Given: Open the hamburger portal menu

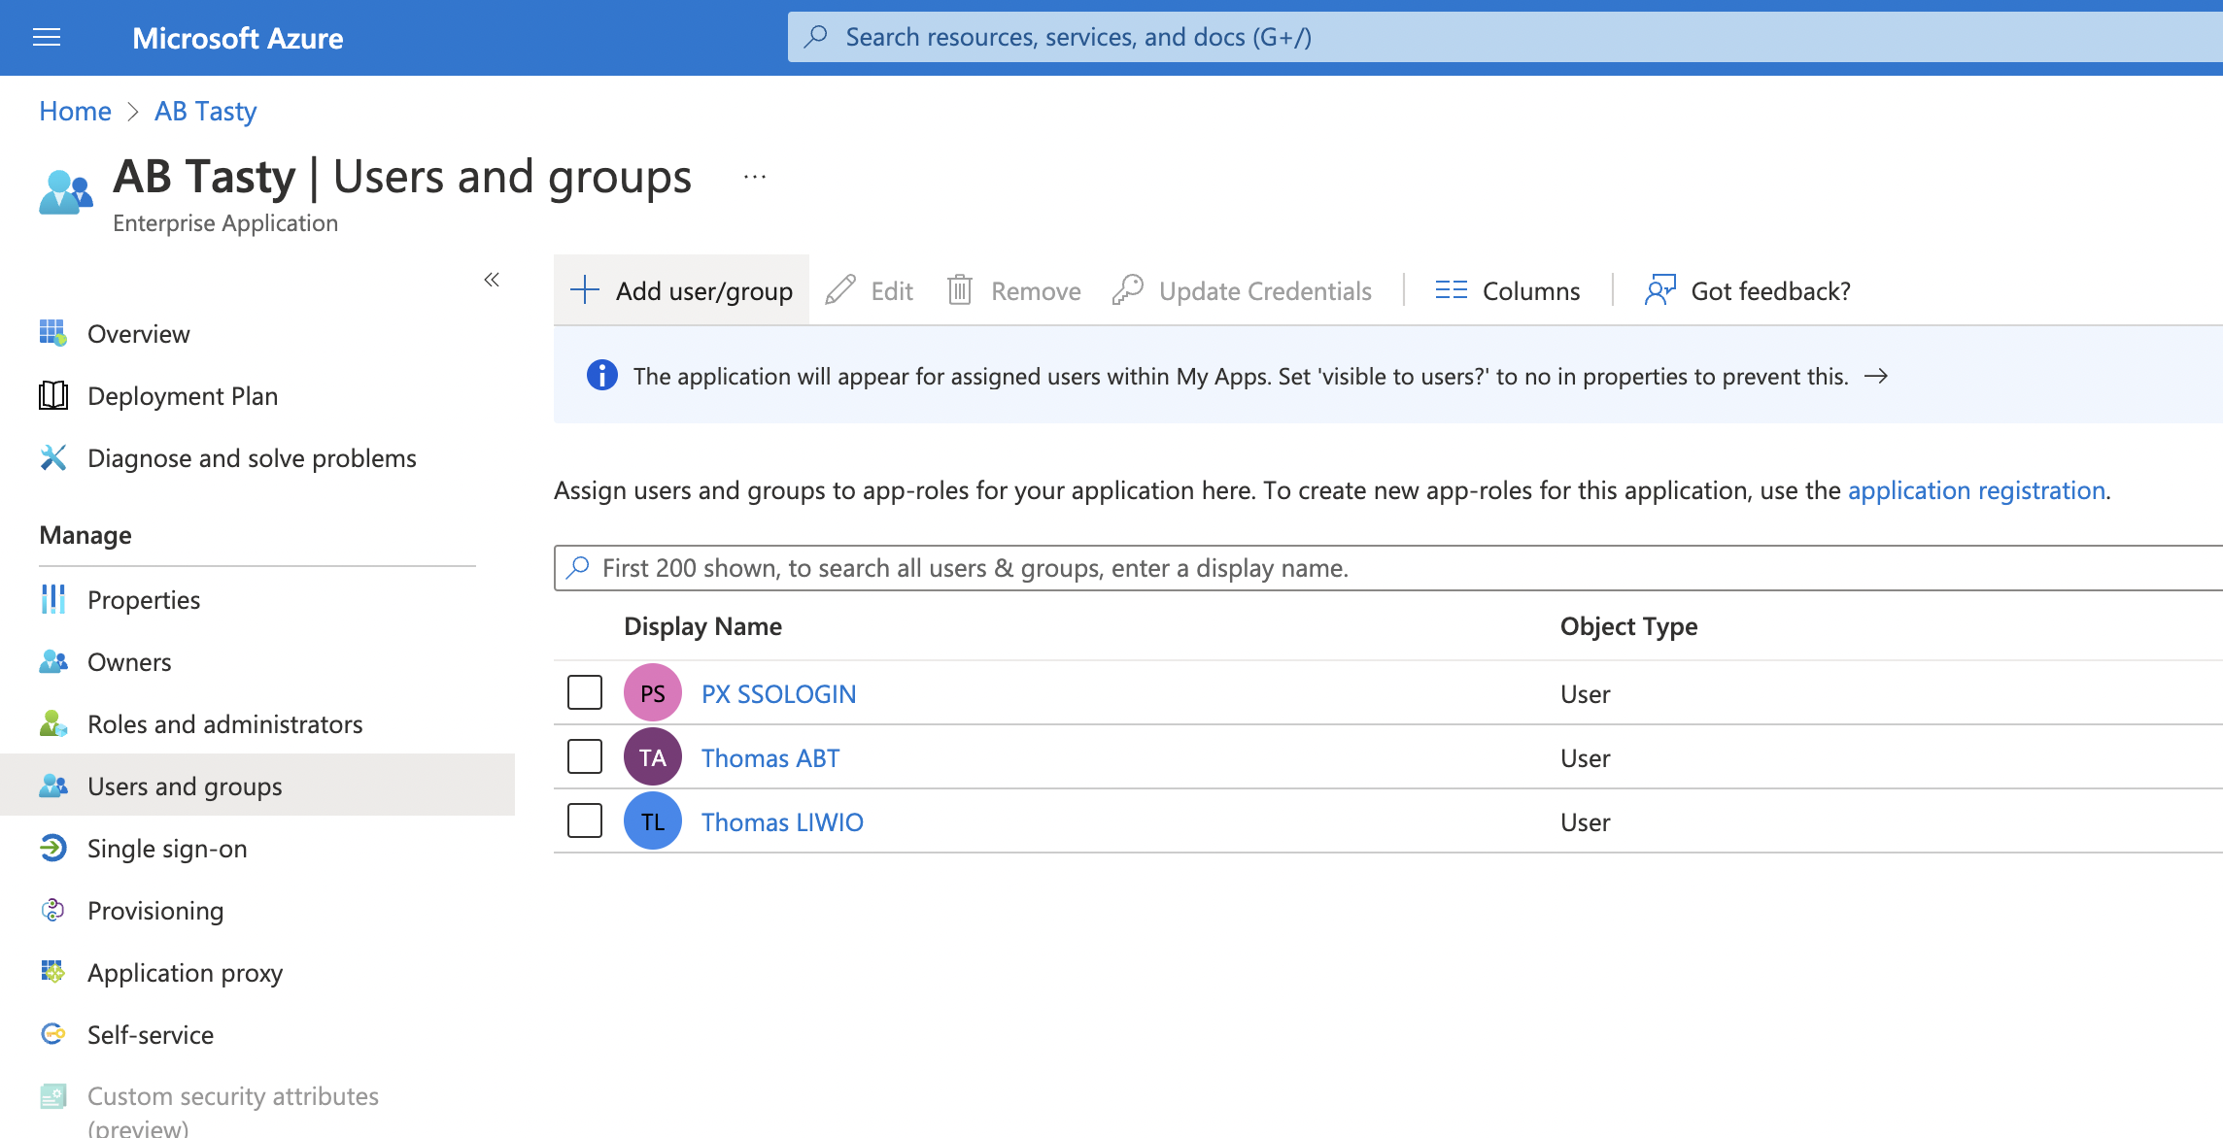Looking at the screenshot, I should (47, 38).
